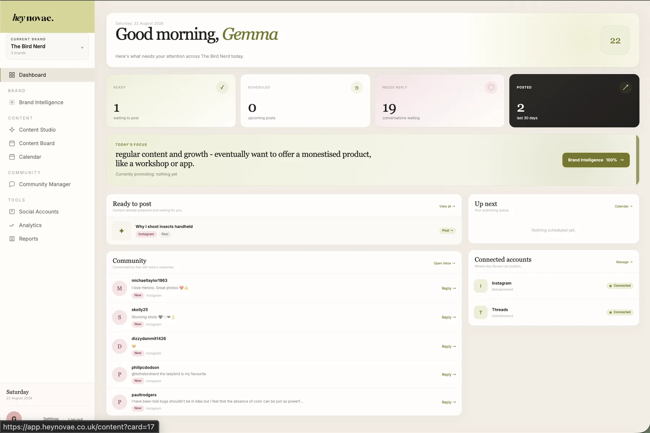This screenshot has width=650, height=433.
Task: Click Settings link in sidebar footer
Action: coord(51,419)
